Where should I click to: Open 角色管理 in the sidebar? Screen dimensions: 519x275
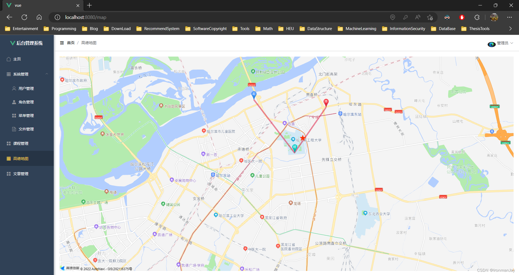point(27,102)
